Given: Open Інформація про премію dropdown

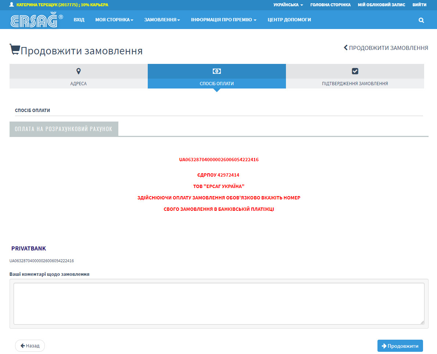Looking at the screenshot, I should pyautogui.click(x=223, y=20).
